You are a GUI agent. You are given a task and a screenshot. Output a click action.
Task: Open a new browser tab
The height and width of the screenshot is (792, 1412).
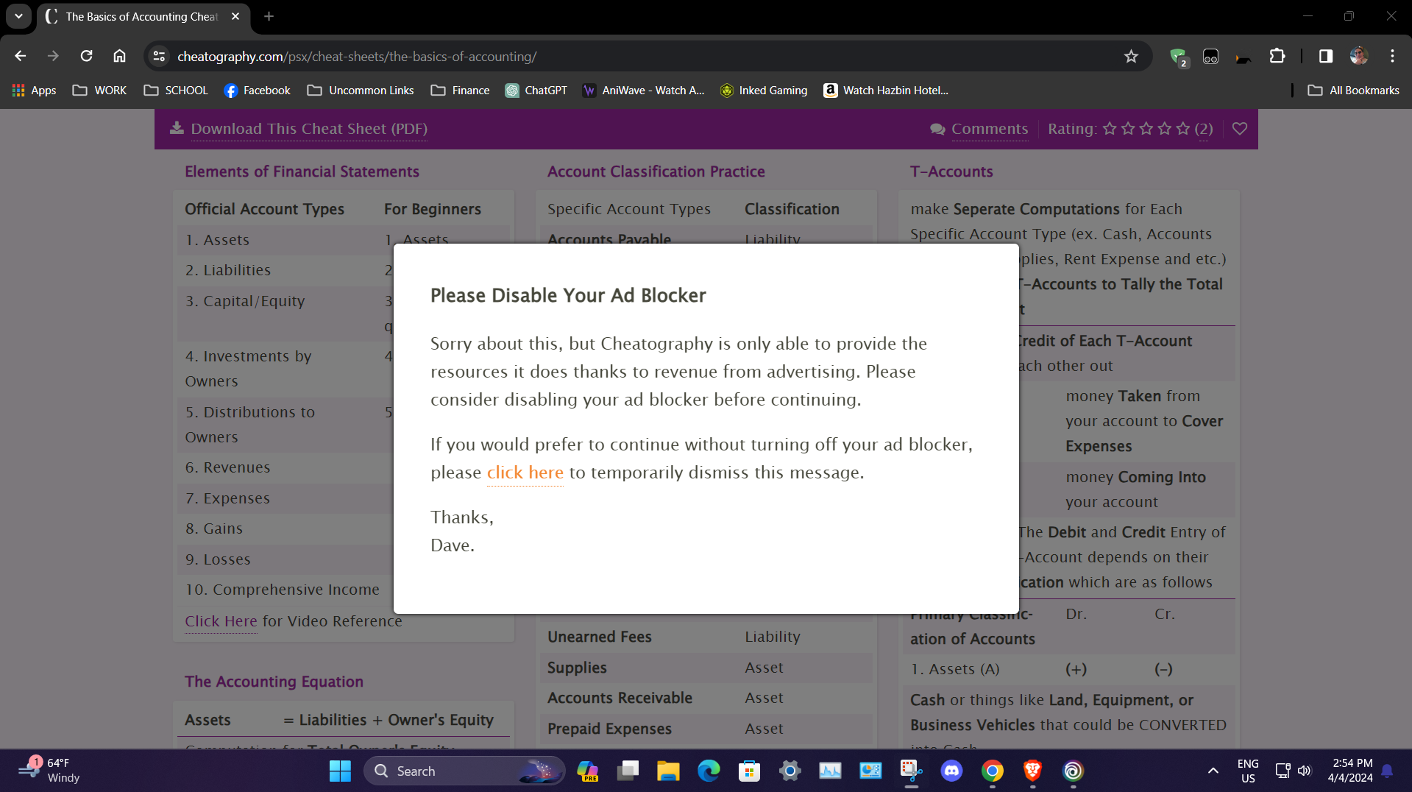click(x=269, y=16)
